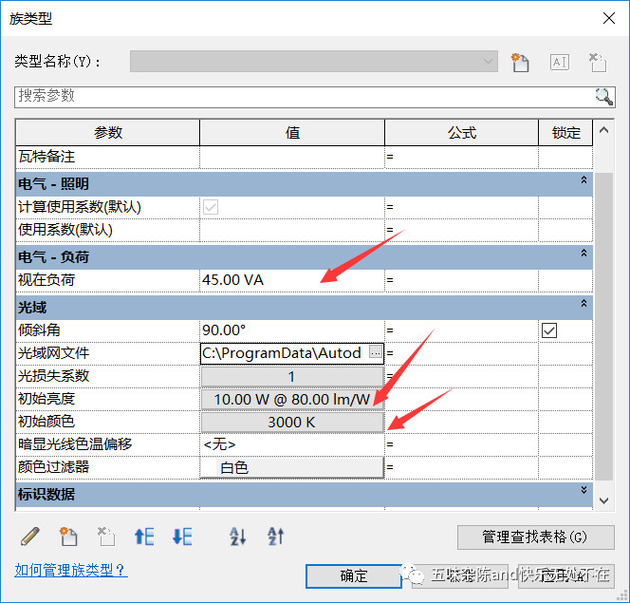This screenshot has height=603, width=630.
Task: Click the 光域网文件 path field
Action: point(284,353)
